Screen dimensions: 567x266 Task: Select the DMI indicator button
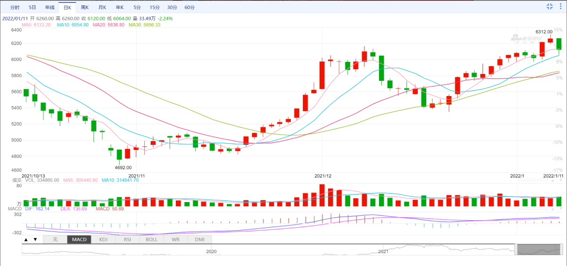point(199,239)
